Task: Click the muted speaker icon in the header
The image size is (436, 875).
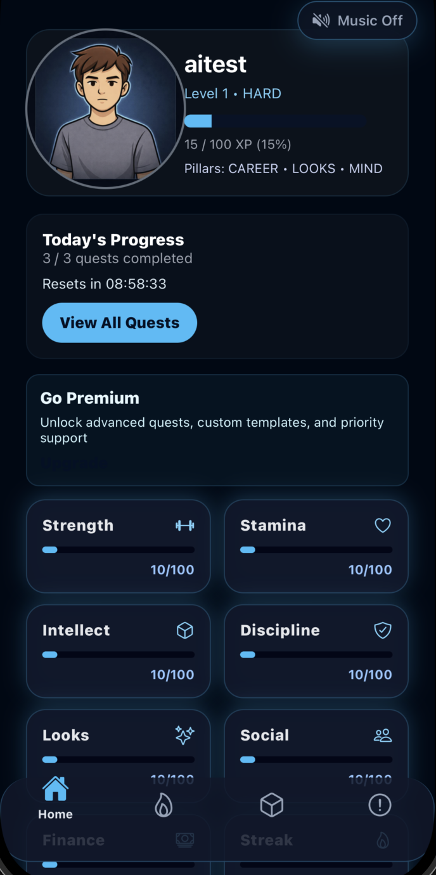Action: tap(321, 20)
